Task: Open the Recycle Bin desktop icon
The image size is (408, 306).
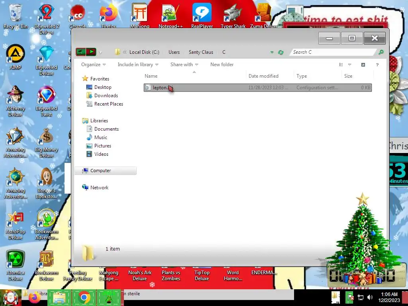Action: [15, 16]
